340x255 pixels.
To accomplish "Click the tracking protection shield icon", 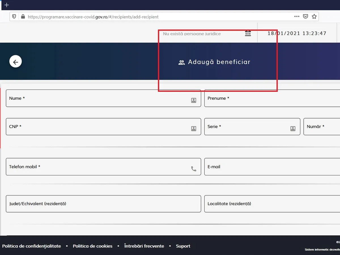I will coord(14,17).
